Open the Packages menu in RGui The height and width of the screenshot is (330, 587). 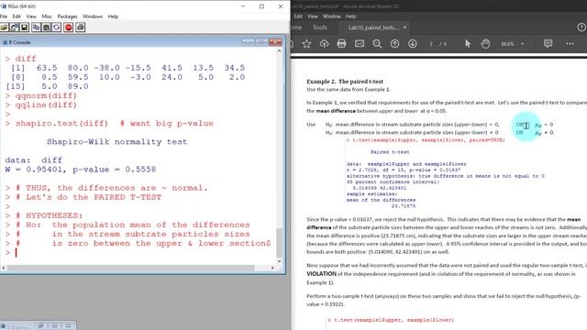(x=67, y=16)
